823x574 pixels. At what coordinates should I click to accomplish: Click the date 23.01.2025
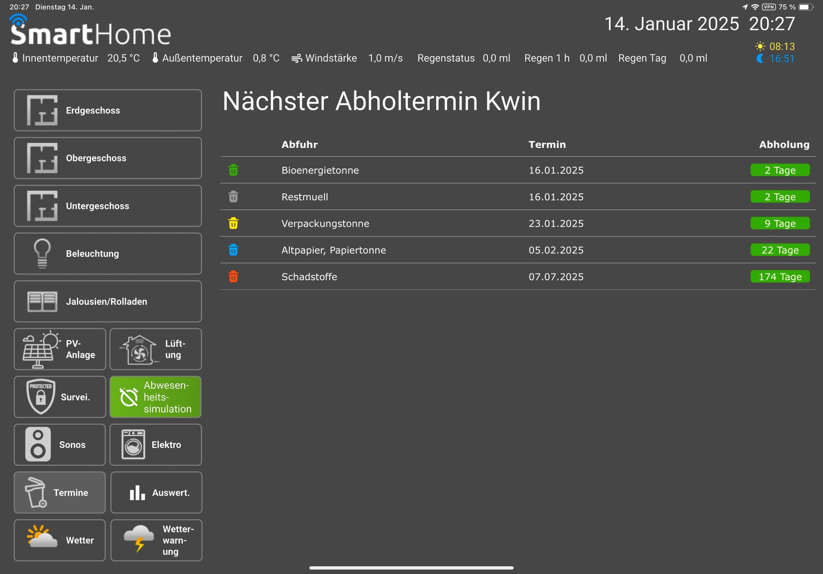click(x=556, y=223)
